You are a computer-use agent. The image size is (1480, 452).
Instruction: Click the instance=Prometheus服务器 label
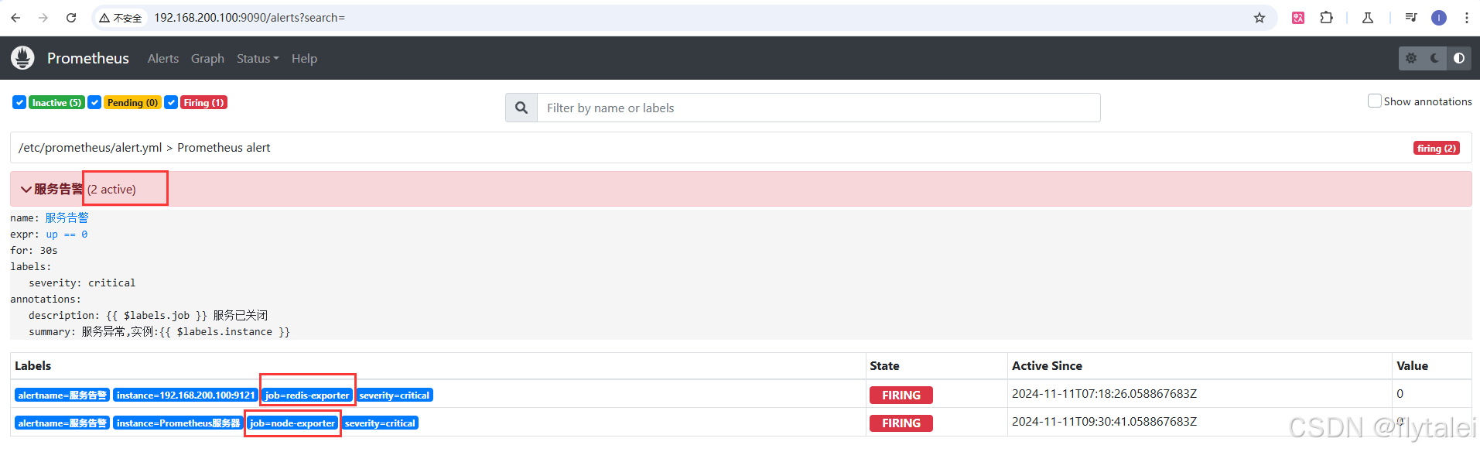179,423
